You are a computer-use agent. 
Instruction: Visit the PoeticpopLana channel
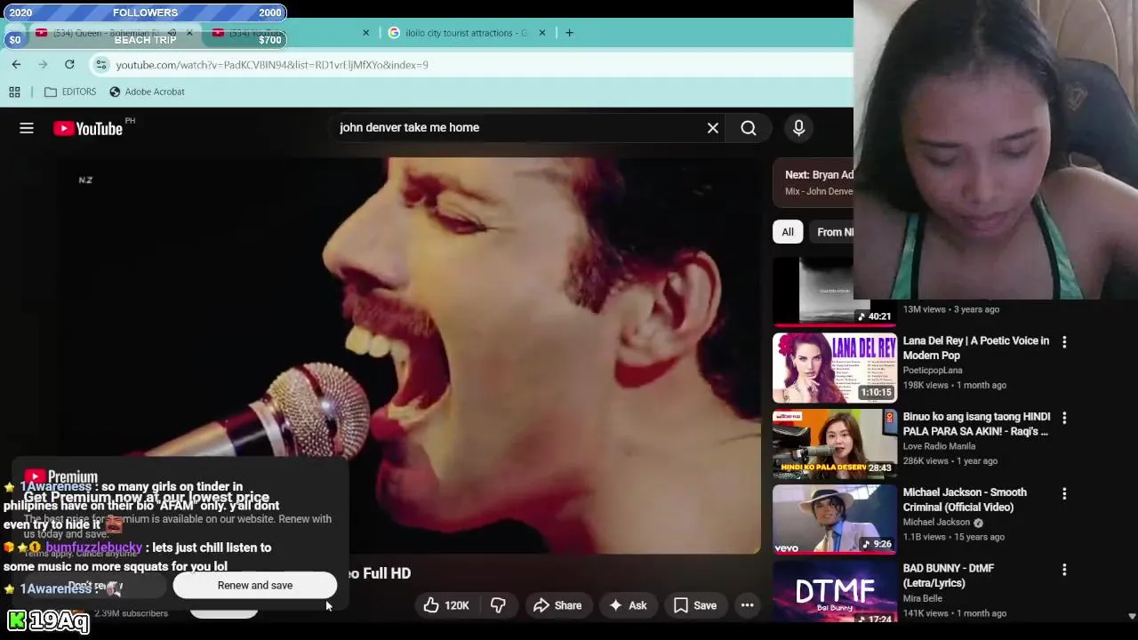(x=933, y=371)
